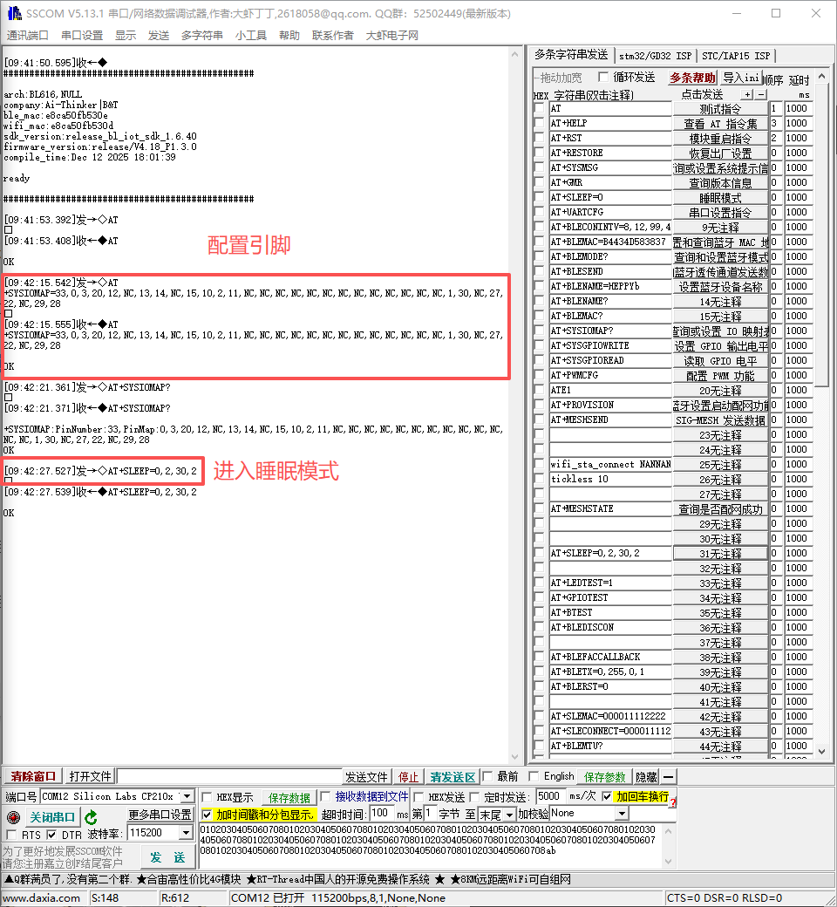Viewport: 837px width, 907px height.
Task: Click 31无注释 button for AT+SLEEP=0,2,30,2
Action: [720, 554]
